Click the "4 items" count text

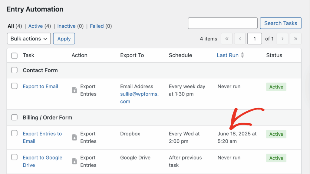point(208,39)
